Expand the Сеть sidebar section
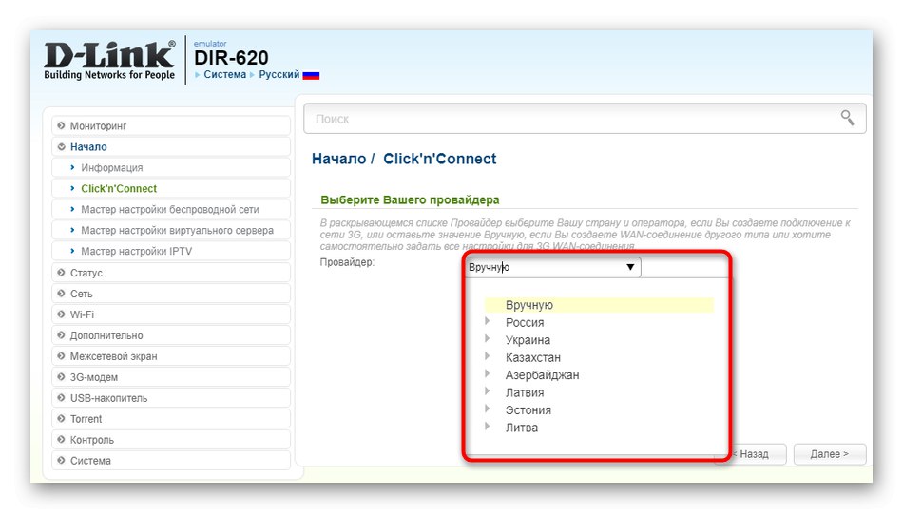 (x=171, y=294)
